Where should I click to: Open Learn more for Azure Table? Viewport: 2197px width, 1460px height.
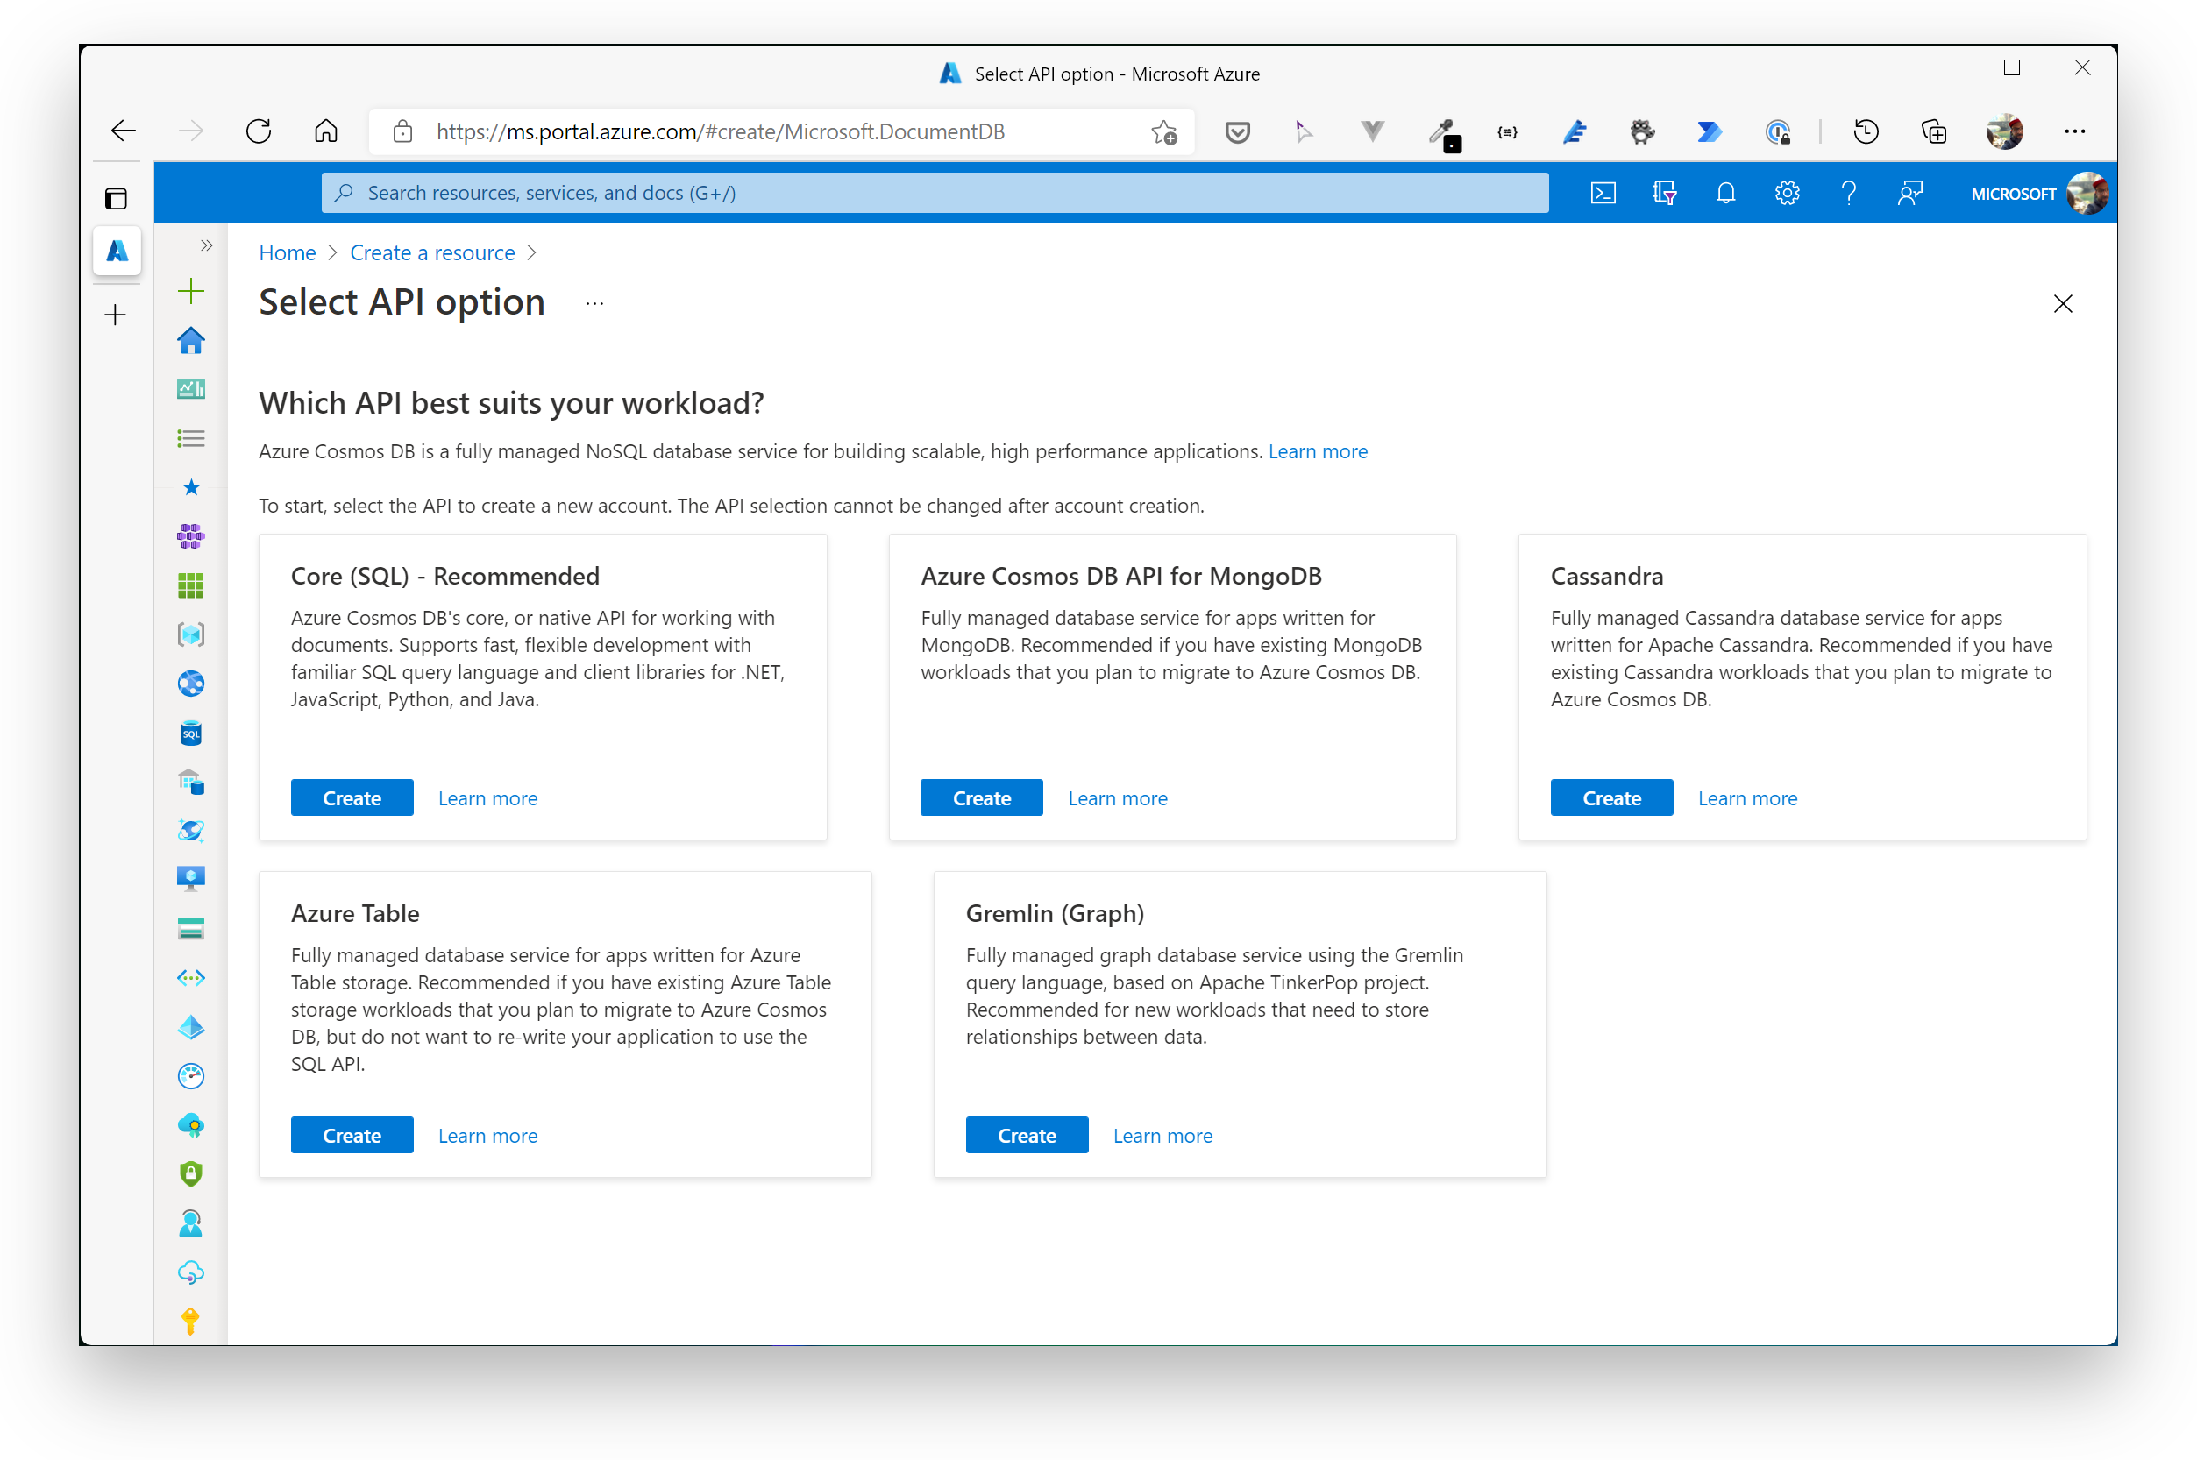488,1135
